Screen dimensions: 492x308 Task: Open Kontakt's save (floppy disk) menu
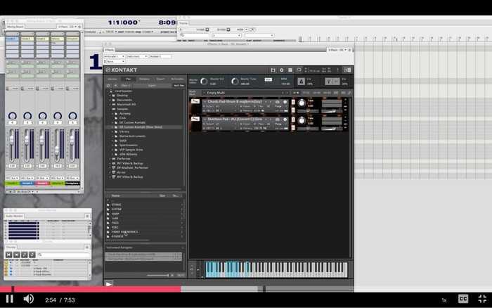coord(273,70)
